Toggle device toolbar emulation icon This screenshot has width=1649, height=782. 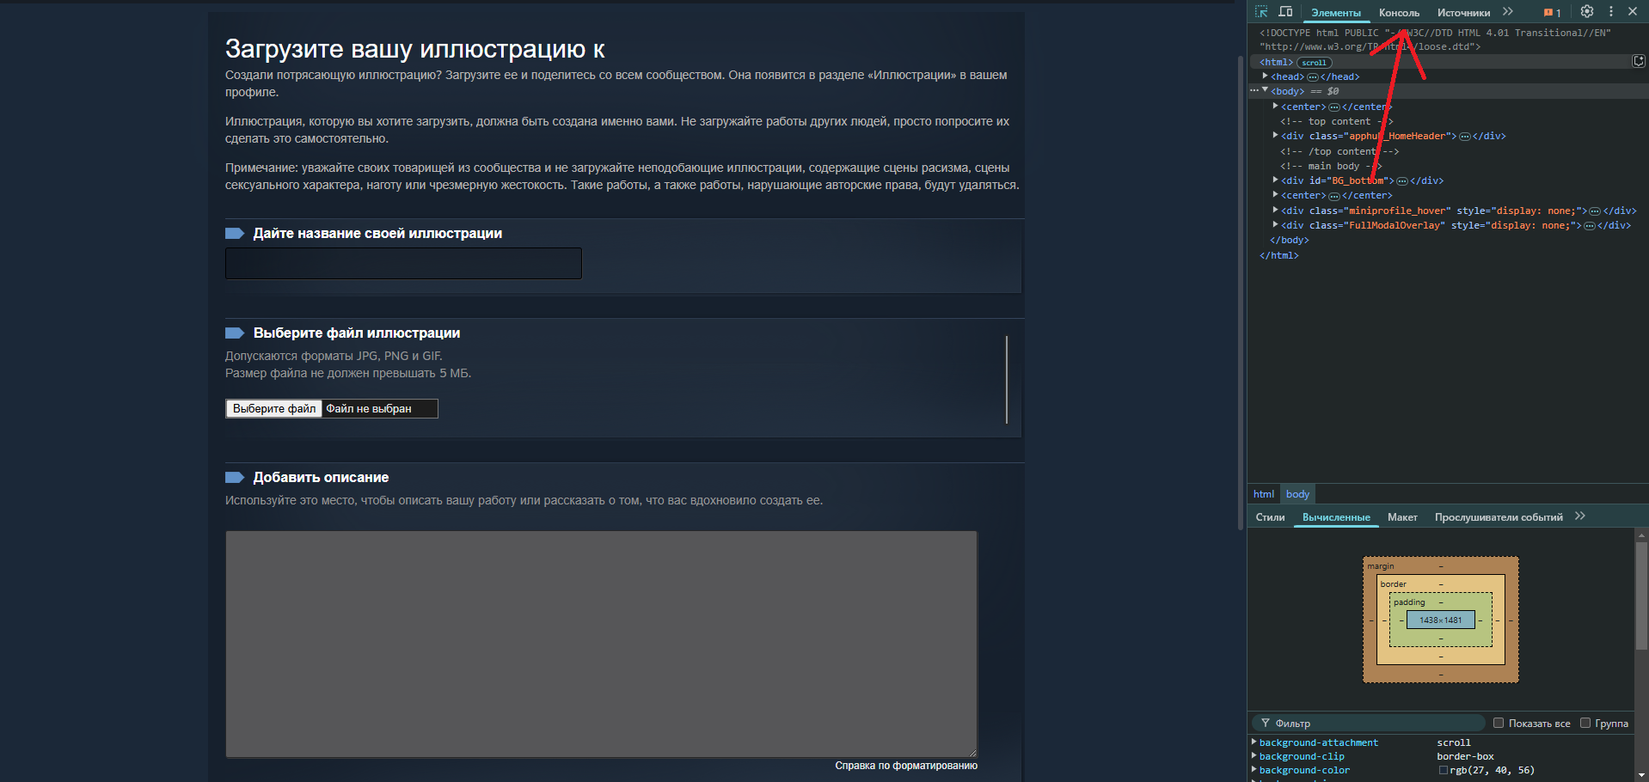pyautogui.click(x=1285, y=12)
